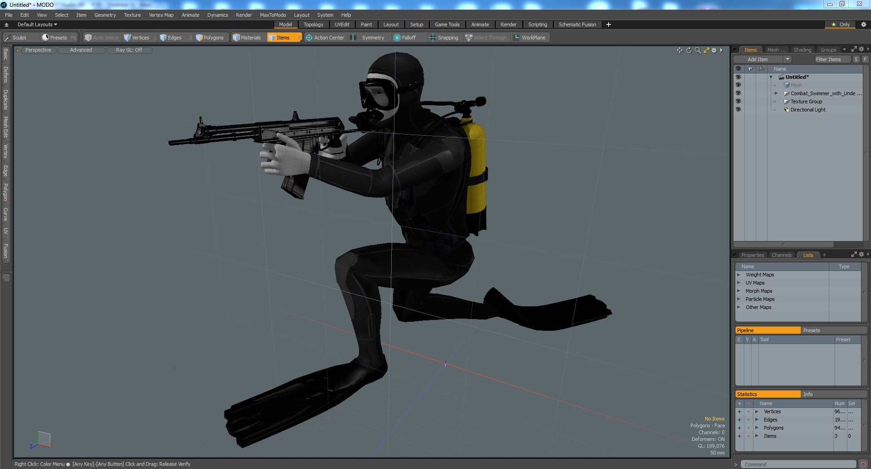The image size is (871, 469).
Task: Toggle visibility of Mesh item
Action: click(x=738, y=85)
